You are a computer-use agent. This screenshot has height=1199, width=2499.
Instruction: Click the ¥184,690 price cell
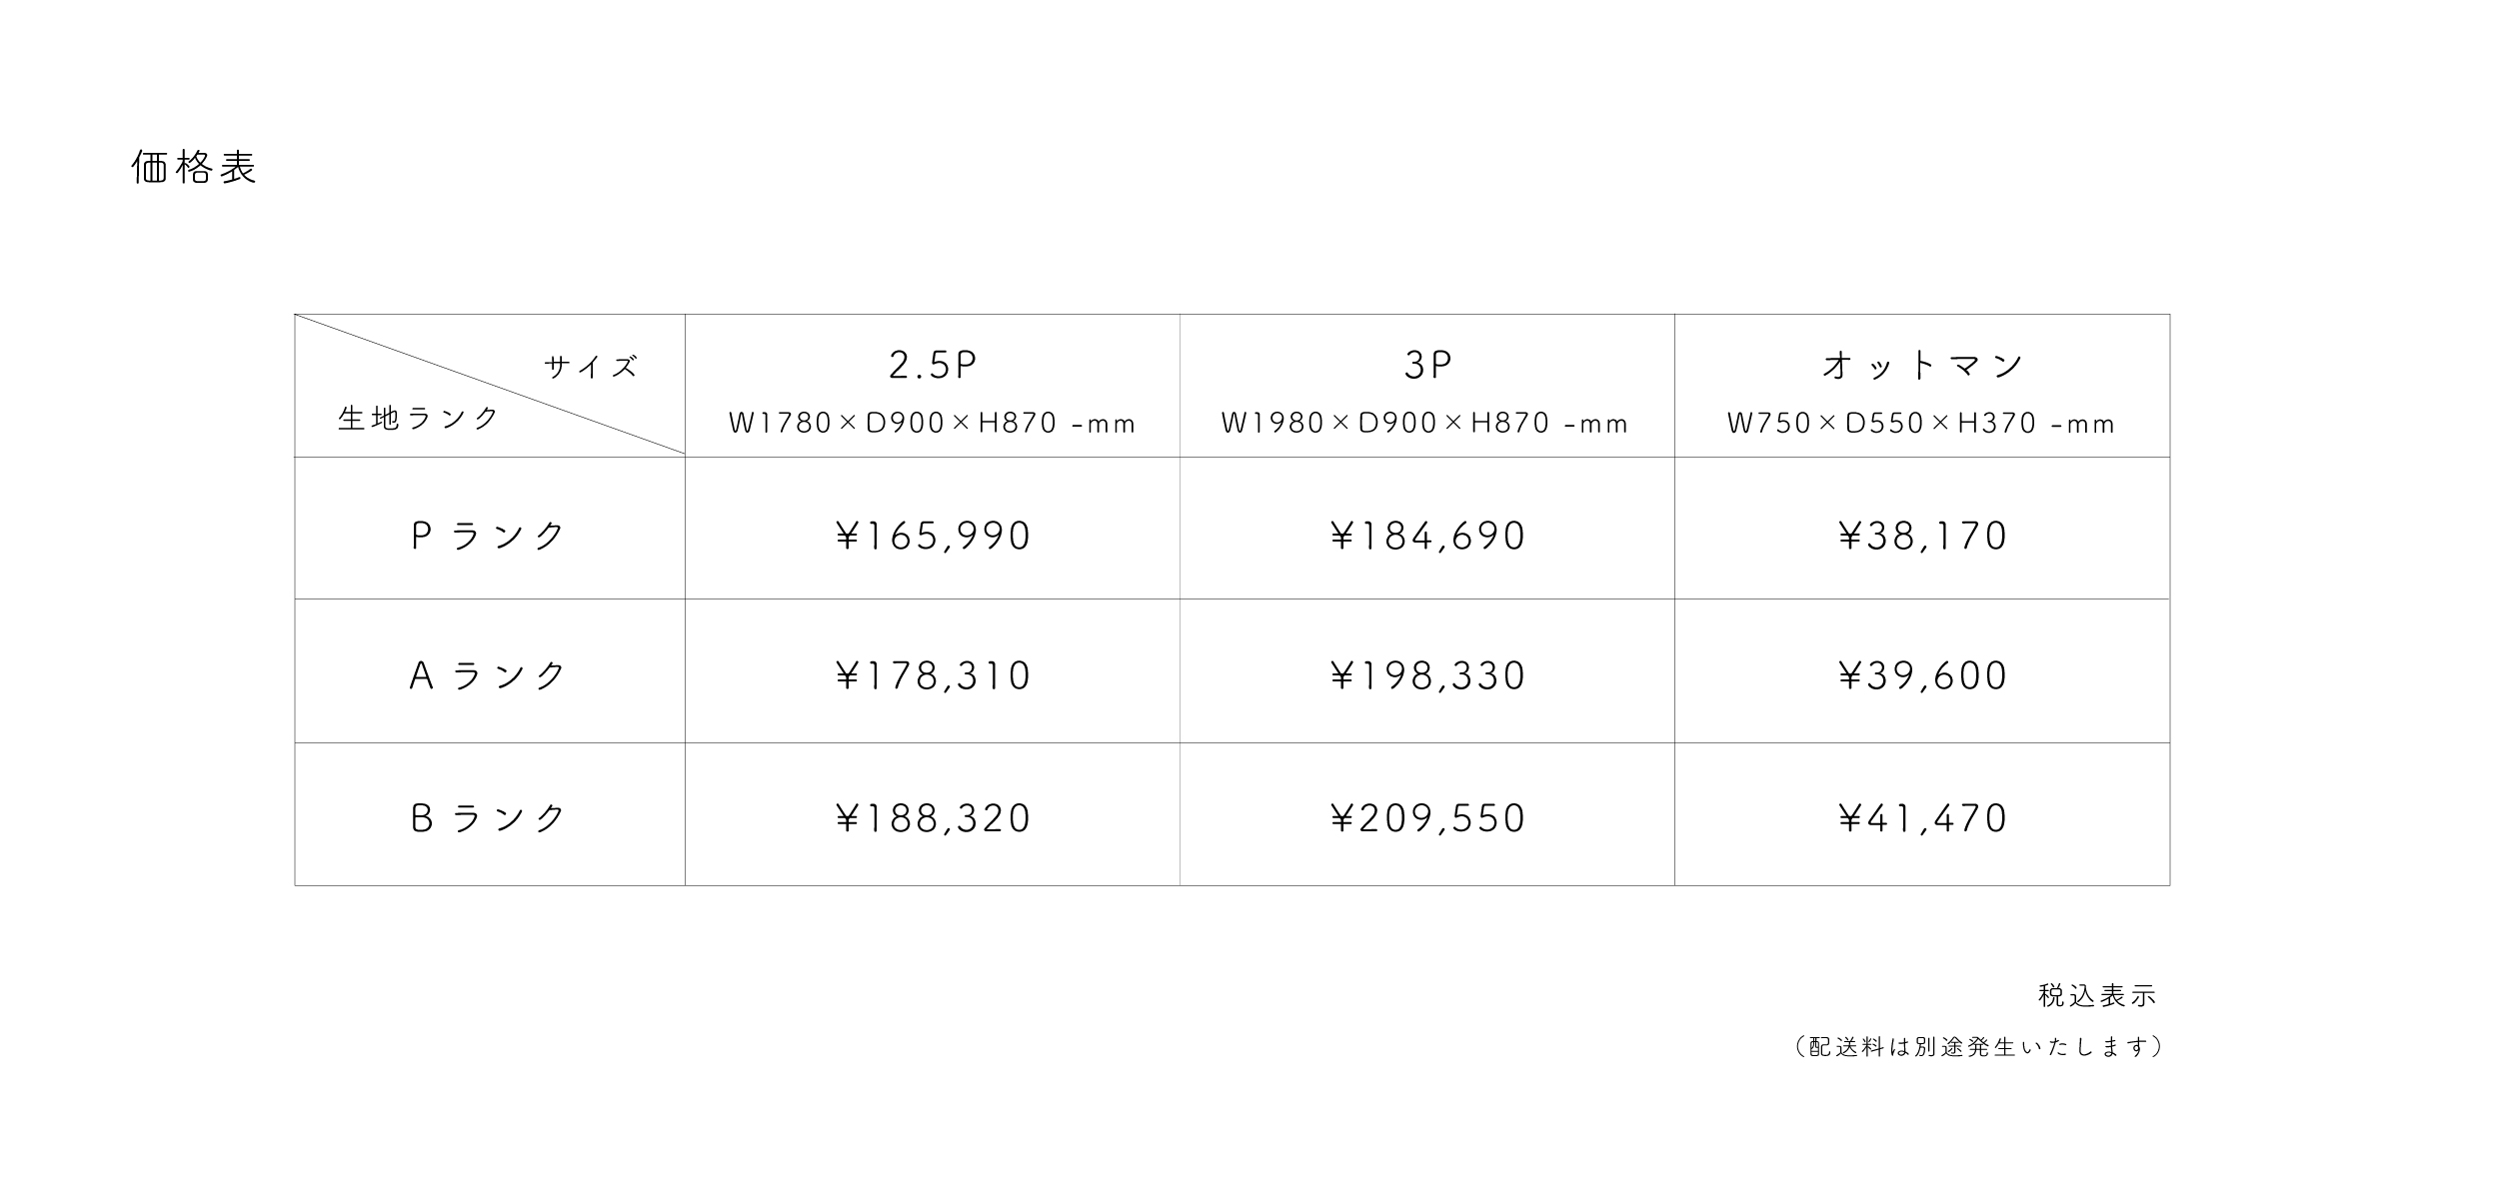click(1426, 537)
